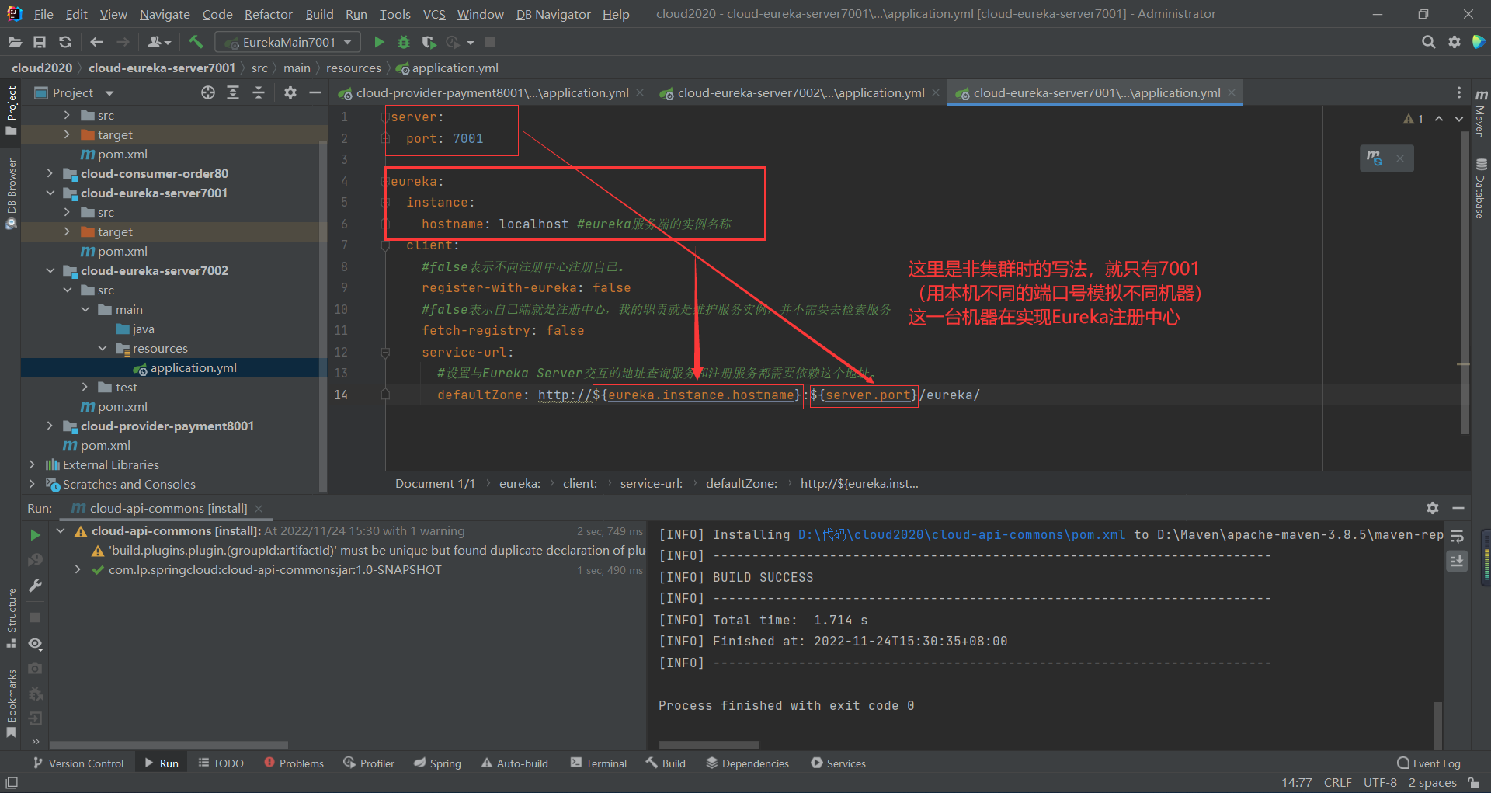Hide the Project panel with minus icon

(315, 92)
